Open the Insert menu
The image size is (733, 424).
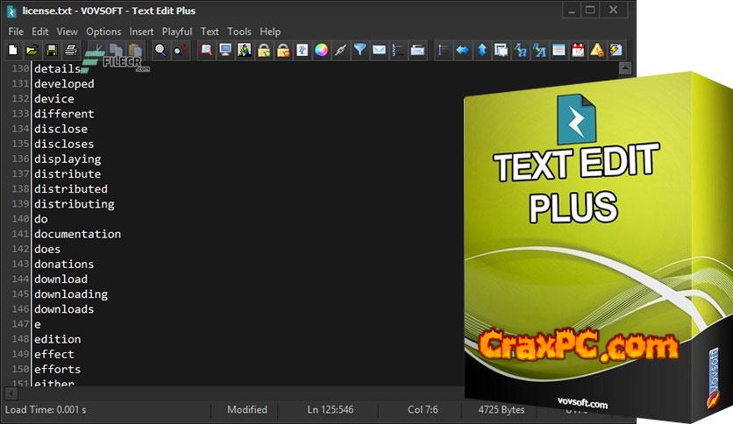point(141,32)
